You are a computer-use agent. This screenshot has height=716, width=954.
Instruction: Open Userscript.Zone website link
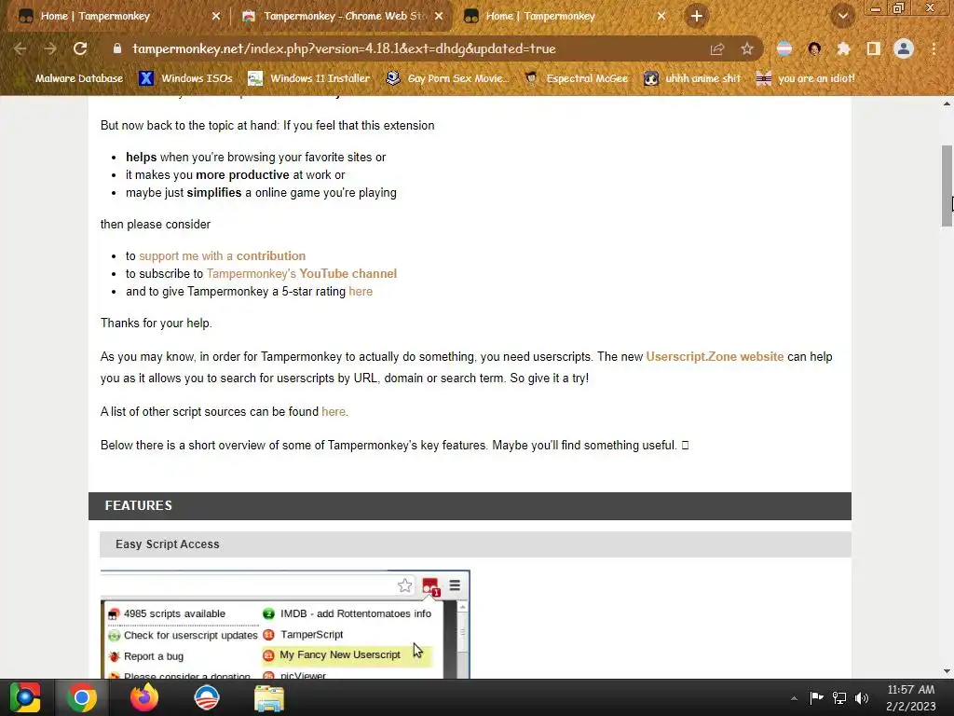(715, 357)
